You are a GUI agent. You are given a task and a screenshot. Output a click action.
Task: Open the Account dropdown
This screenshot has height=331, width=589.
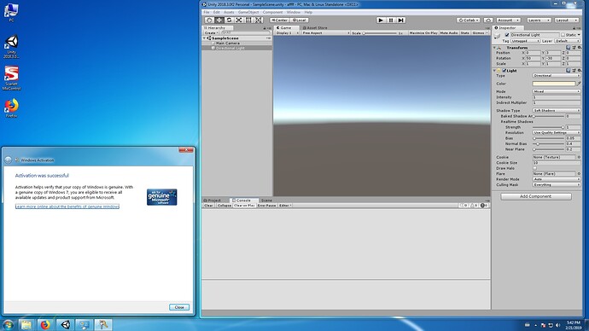click(x=508, y=20)
